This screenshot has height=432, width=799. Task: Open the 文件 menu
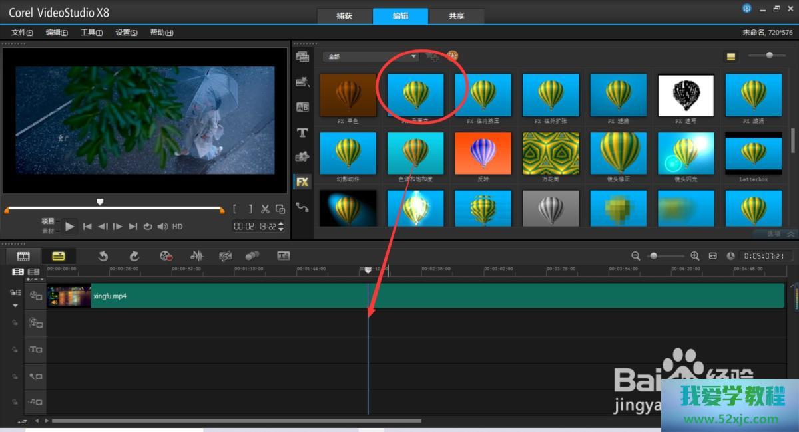(22, 33)
